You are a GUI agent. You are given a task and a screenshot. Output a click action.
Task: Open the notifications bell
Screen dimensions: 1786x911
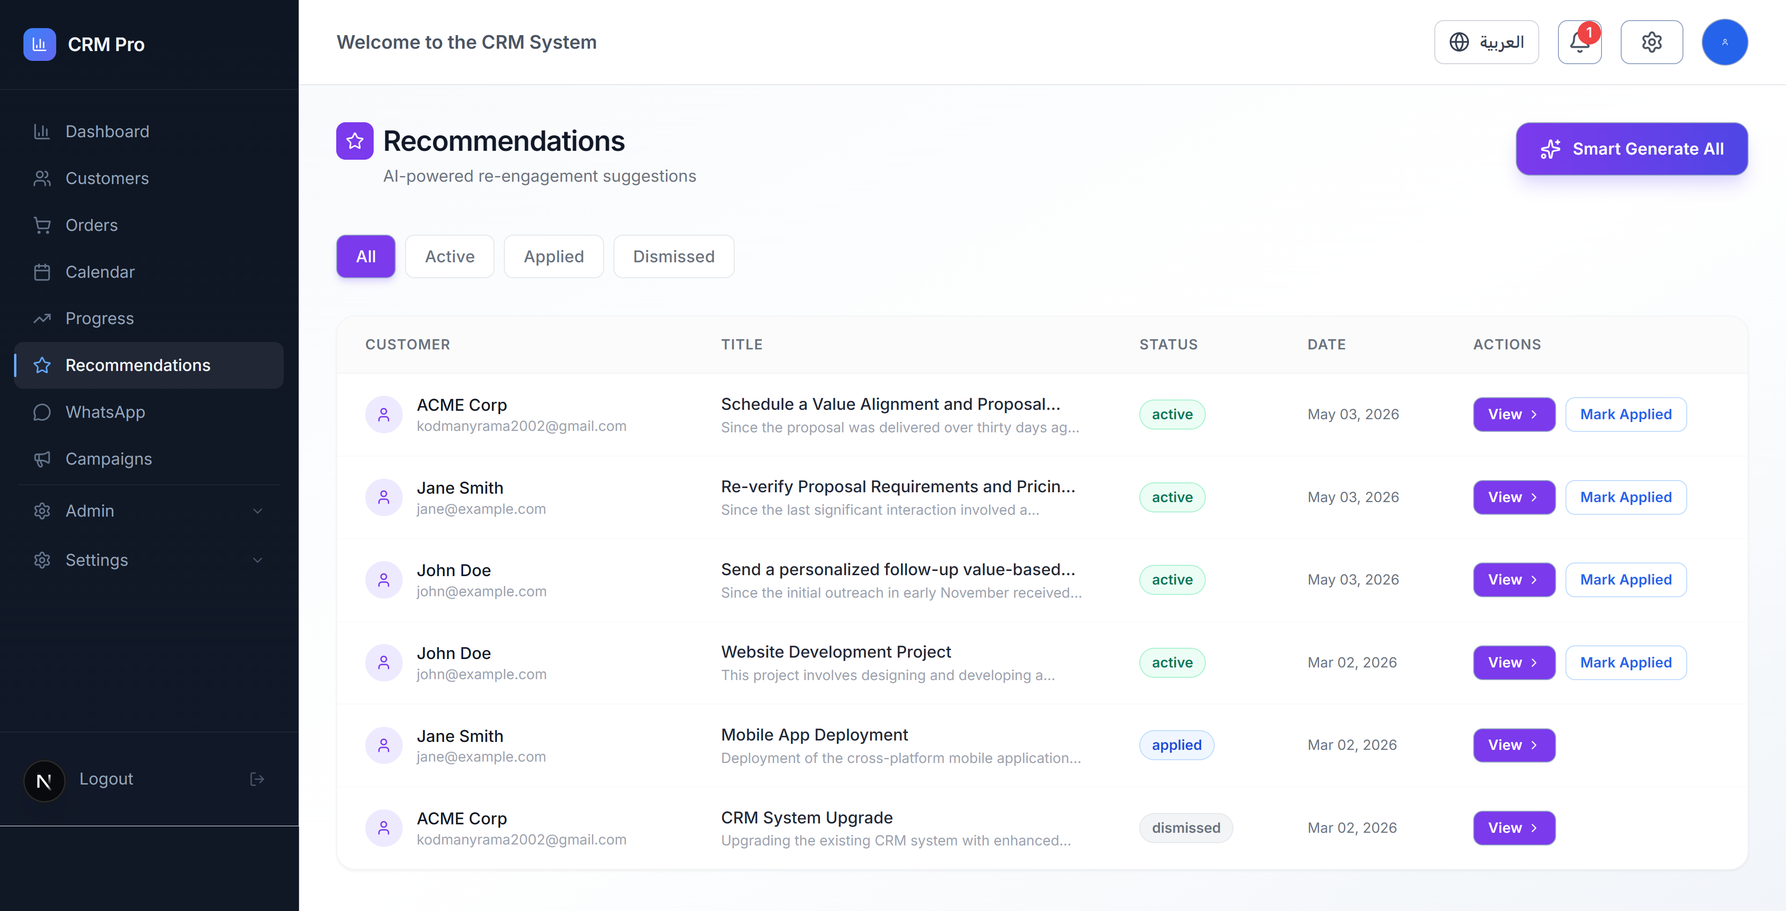[x=1579, y=42]
